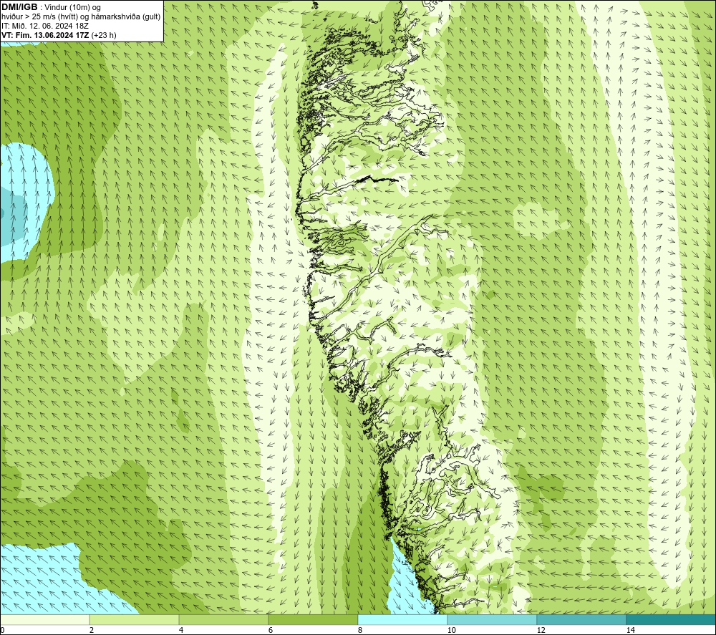Click the scale label '2'
The height and width of the screenshot is (635, 716).
click(92, 631)
